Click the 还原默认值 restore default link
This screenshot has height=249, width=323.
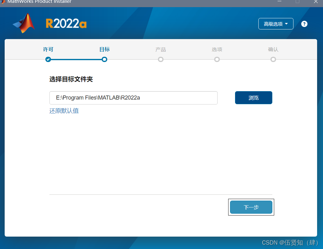point(64,111)
